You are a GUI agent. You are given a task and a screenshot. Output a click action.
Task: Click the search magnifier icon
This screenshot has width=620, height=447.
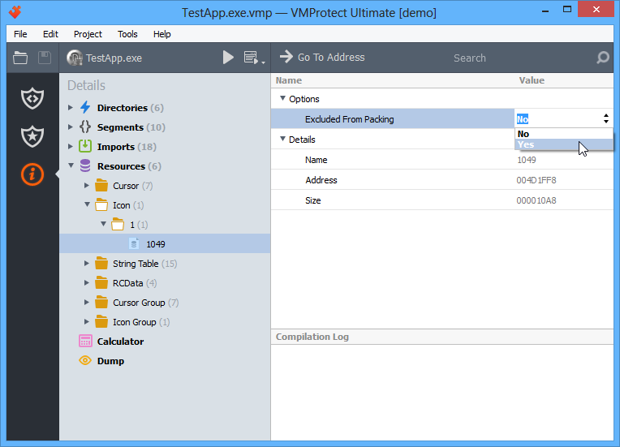click(603, 58)
